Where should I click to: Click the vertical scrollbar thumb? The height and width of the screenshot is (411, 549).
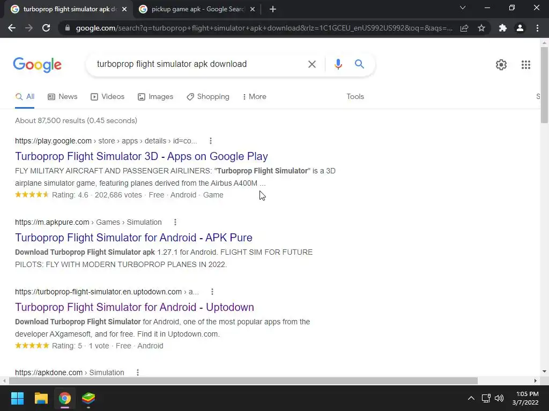tap(544, 85)
